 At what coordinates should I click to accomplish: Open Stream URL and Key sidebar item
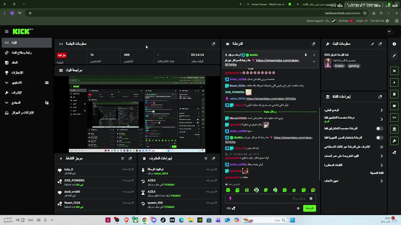[27, 52]
